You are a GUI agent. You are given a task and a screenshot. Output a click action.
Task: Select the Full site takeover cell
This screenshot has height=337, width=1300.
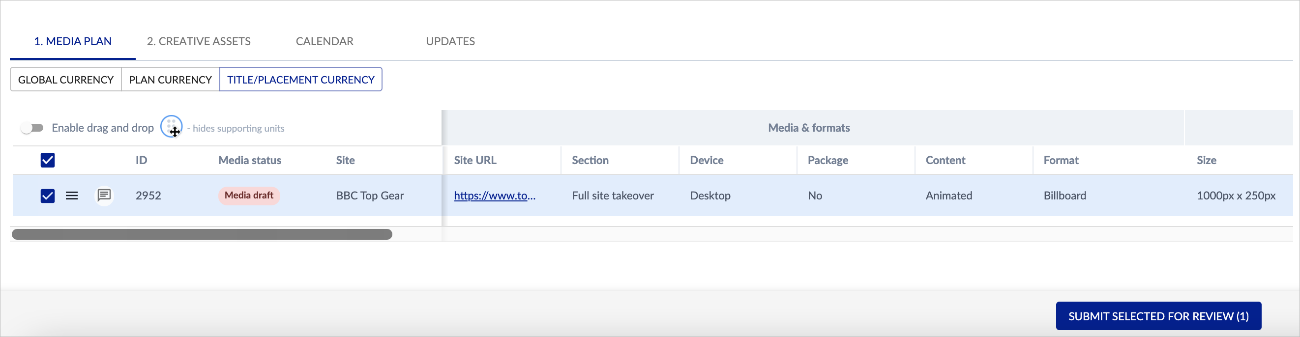613,195
